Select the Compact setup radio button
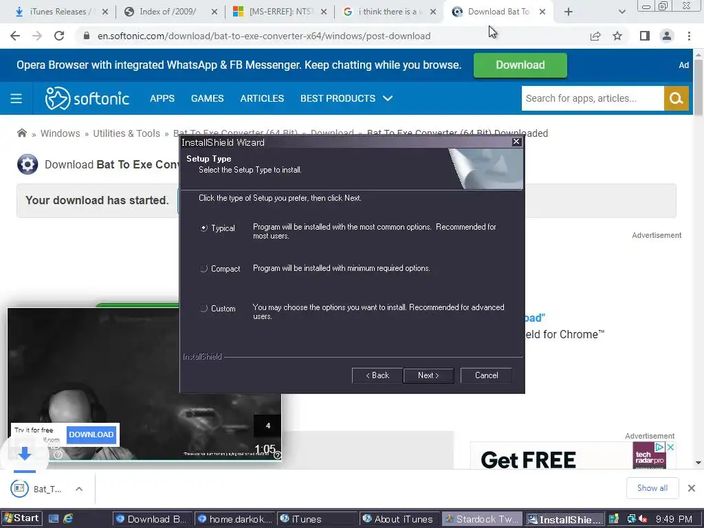704x528 pixels. [x=203, y=269]
